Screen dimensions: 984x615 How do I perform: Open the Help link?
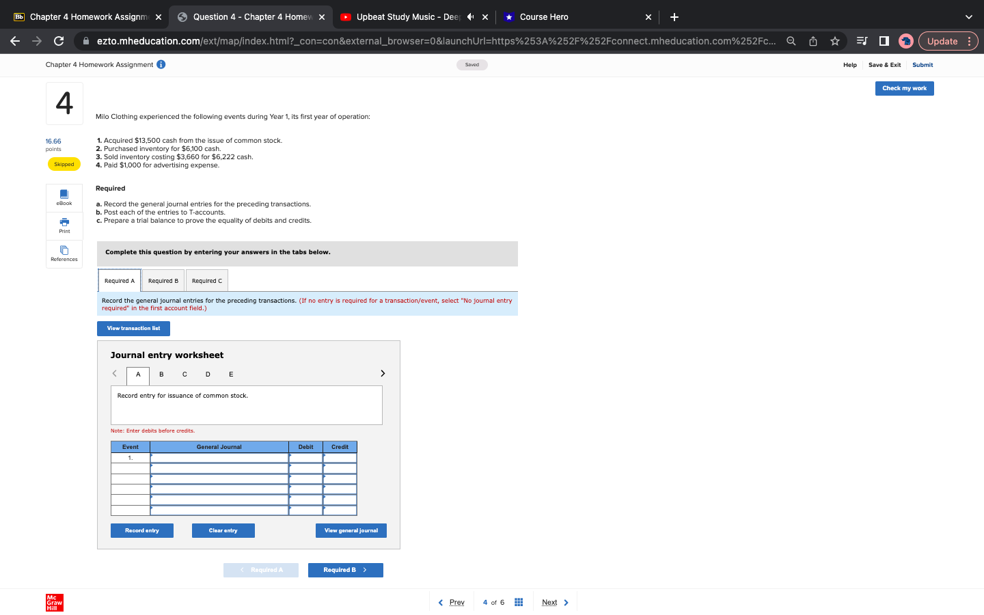pos(850,65)
